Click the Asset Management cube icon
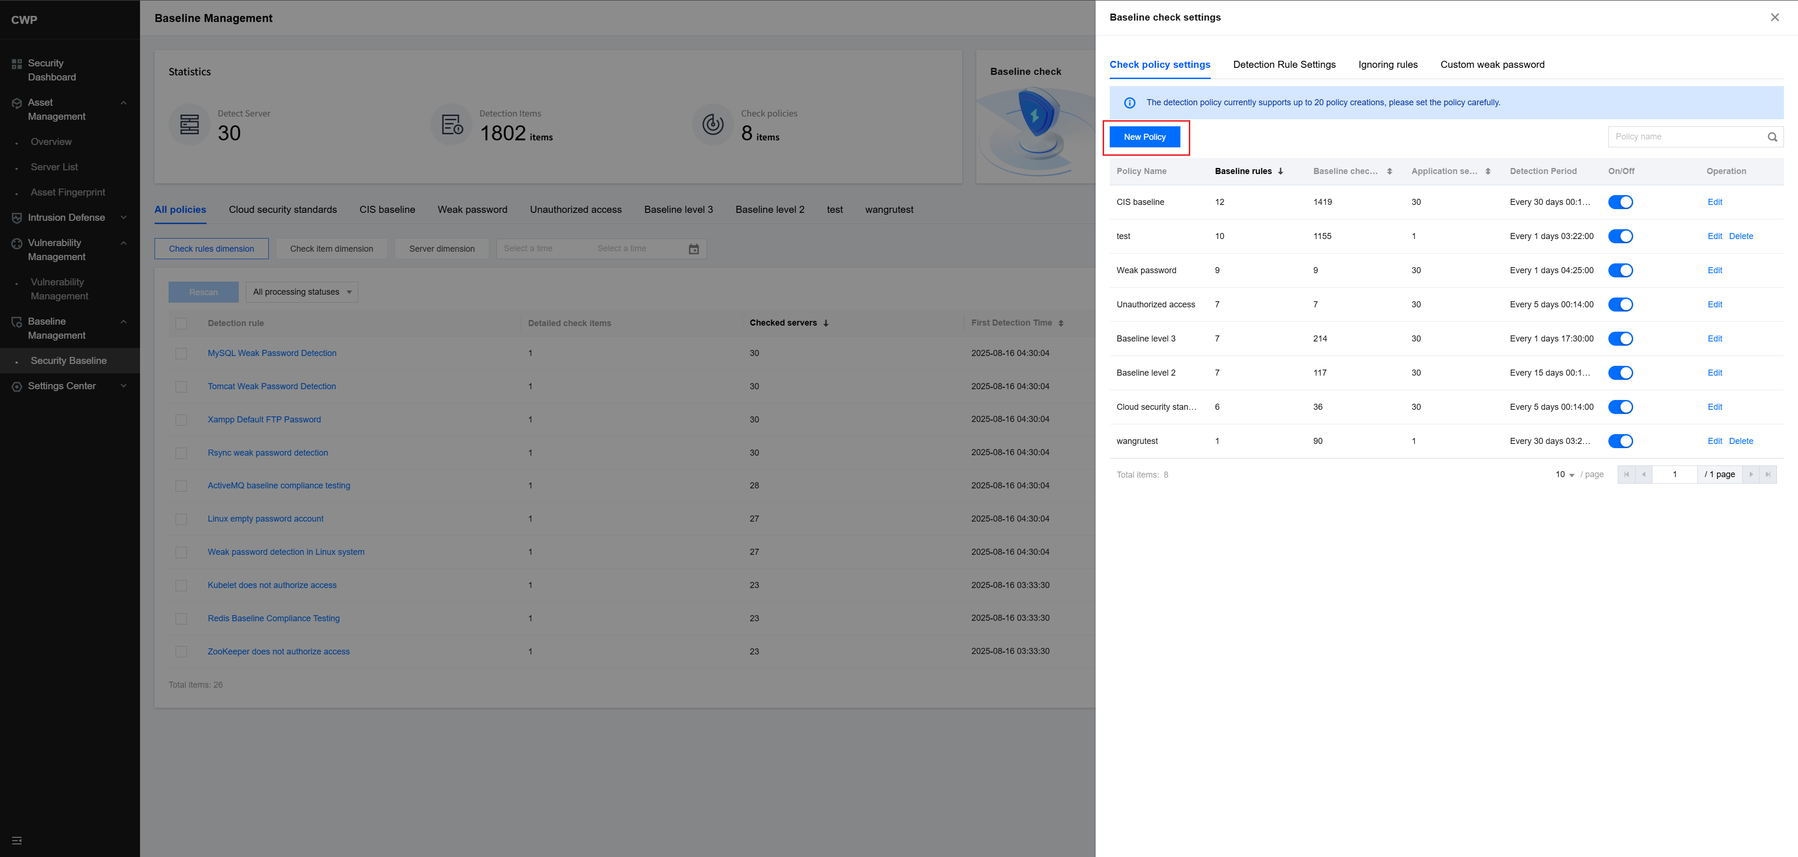1798x857 pixels. [17, 103]
